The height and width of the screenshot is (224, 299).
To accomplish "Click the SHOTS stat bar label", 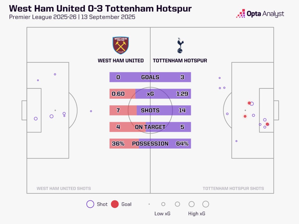I will 150,110.
